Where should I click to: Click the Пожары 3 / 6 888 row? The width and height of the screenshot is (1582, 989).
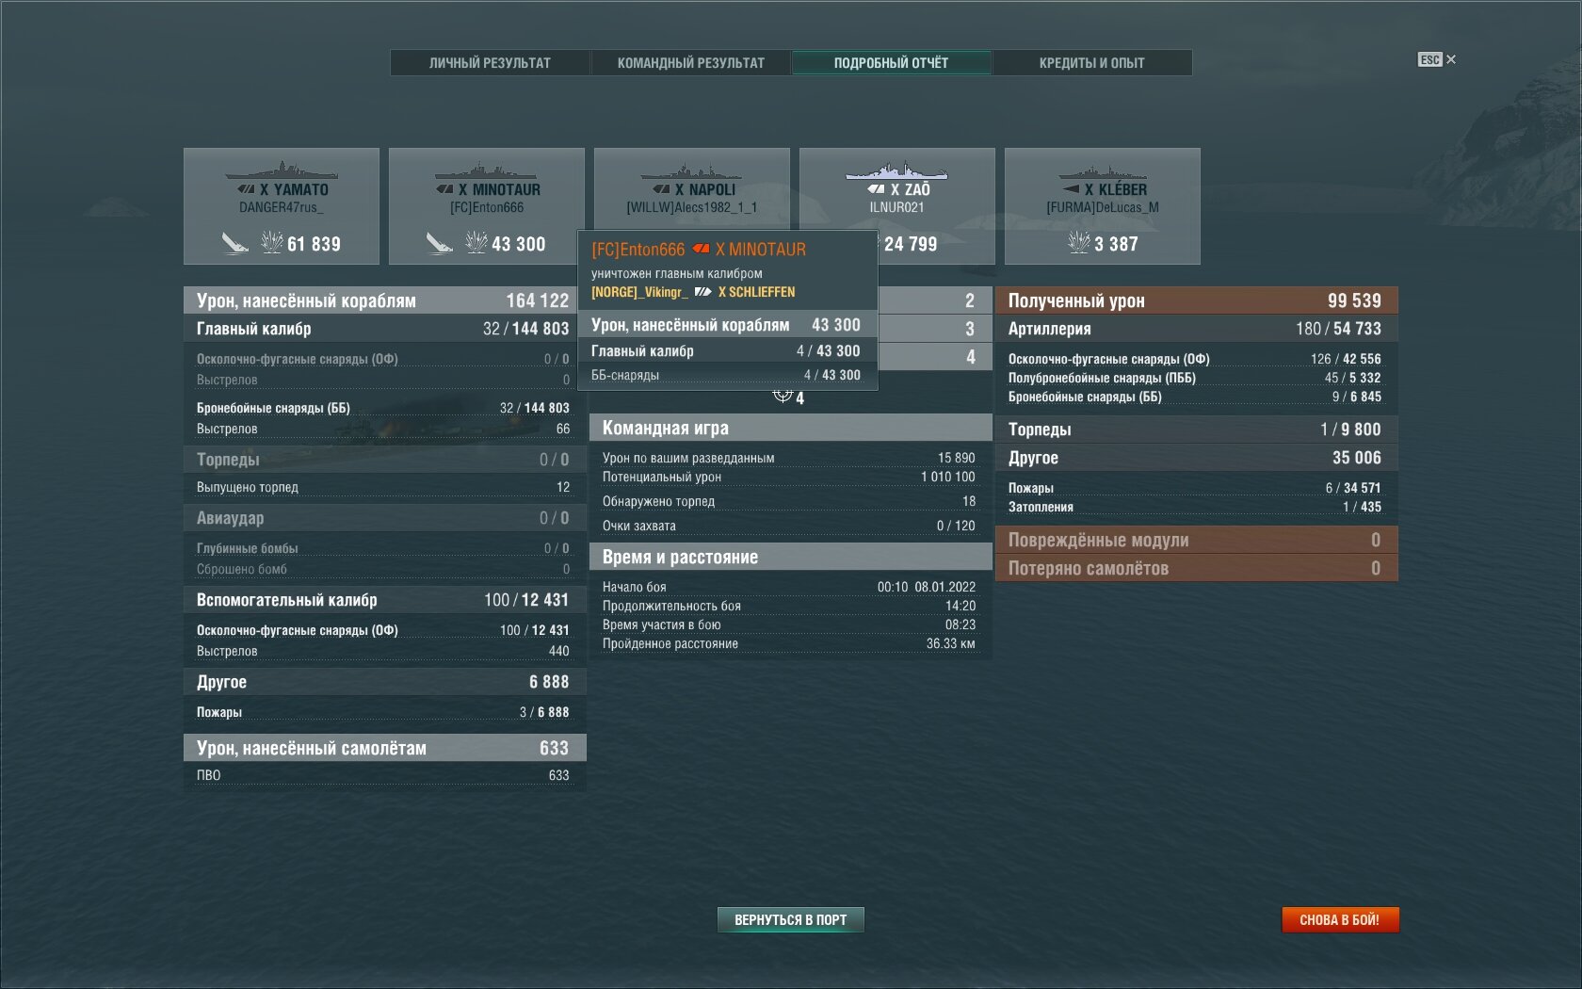click(x=383, y=712)
